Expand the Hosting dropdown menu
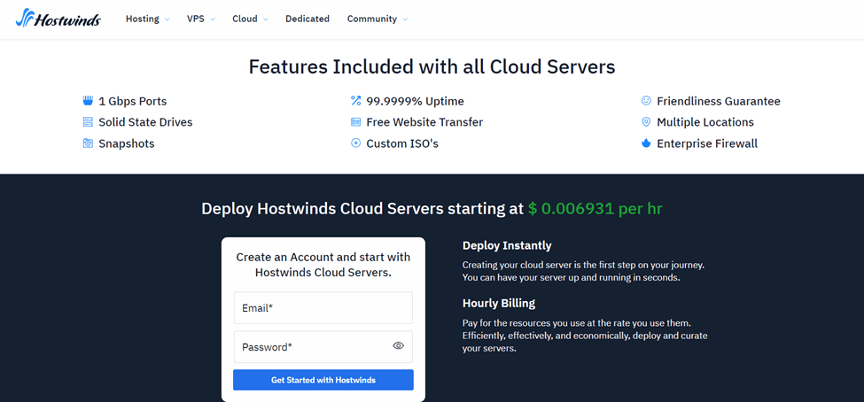 point(147,19)
